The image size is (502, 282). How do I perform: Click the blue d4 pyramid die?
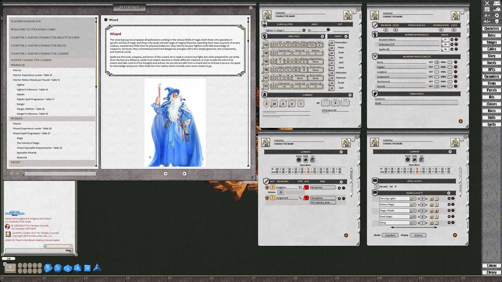(x=97, y=268)
